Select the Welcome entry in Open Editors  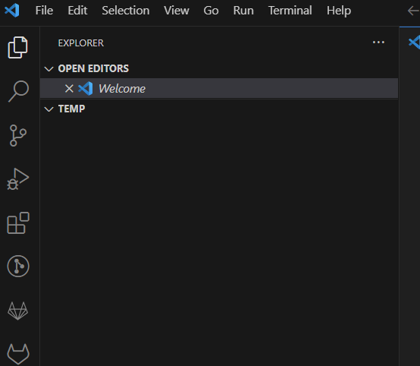219,89
